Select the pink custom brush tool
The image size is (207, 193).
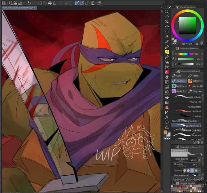(167, 72)
